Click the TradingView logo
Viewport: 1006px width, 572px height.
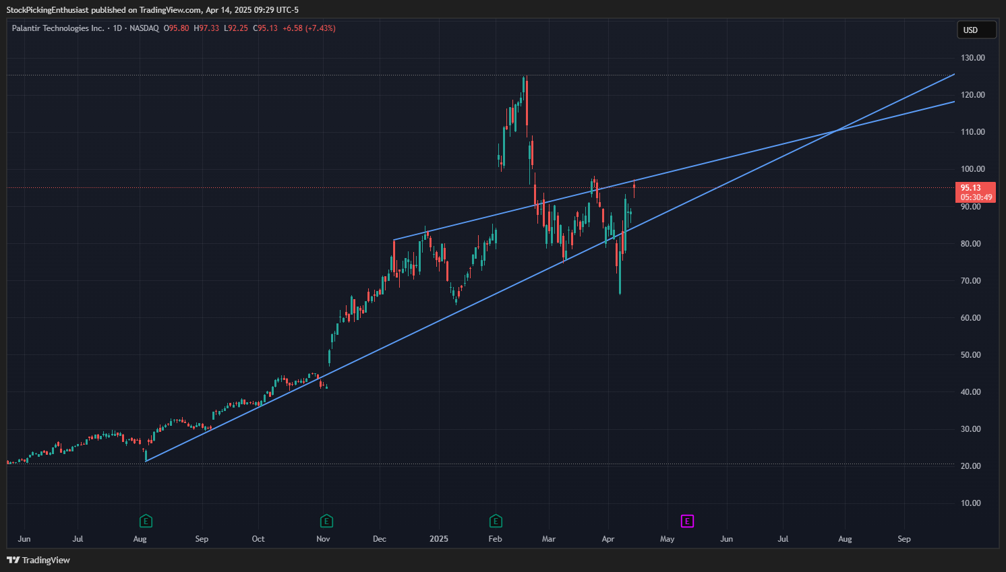tap(38, 560)
